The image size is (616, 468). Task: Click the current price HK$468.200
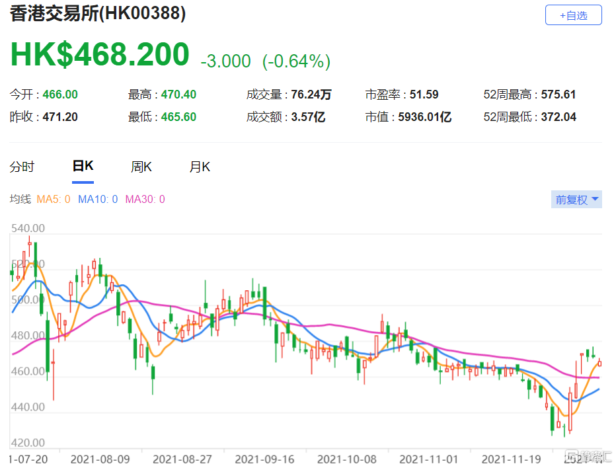[100, 54]
